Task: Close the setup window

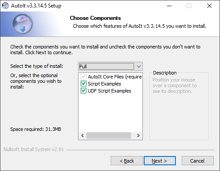Action: point(209,6)
